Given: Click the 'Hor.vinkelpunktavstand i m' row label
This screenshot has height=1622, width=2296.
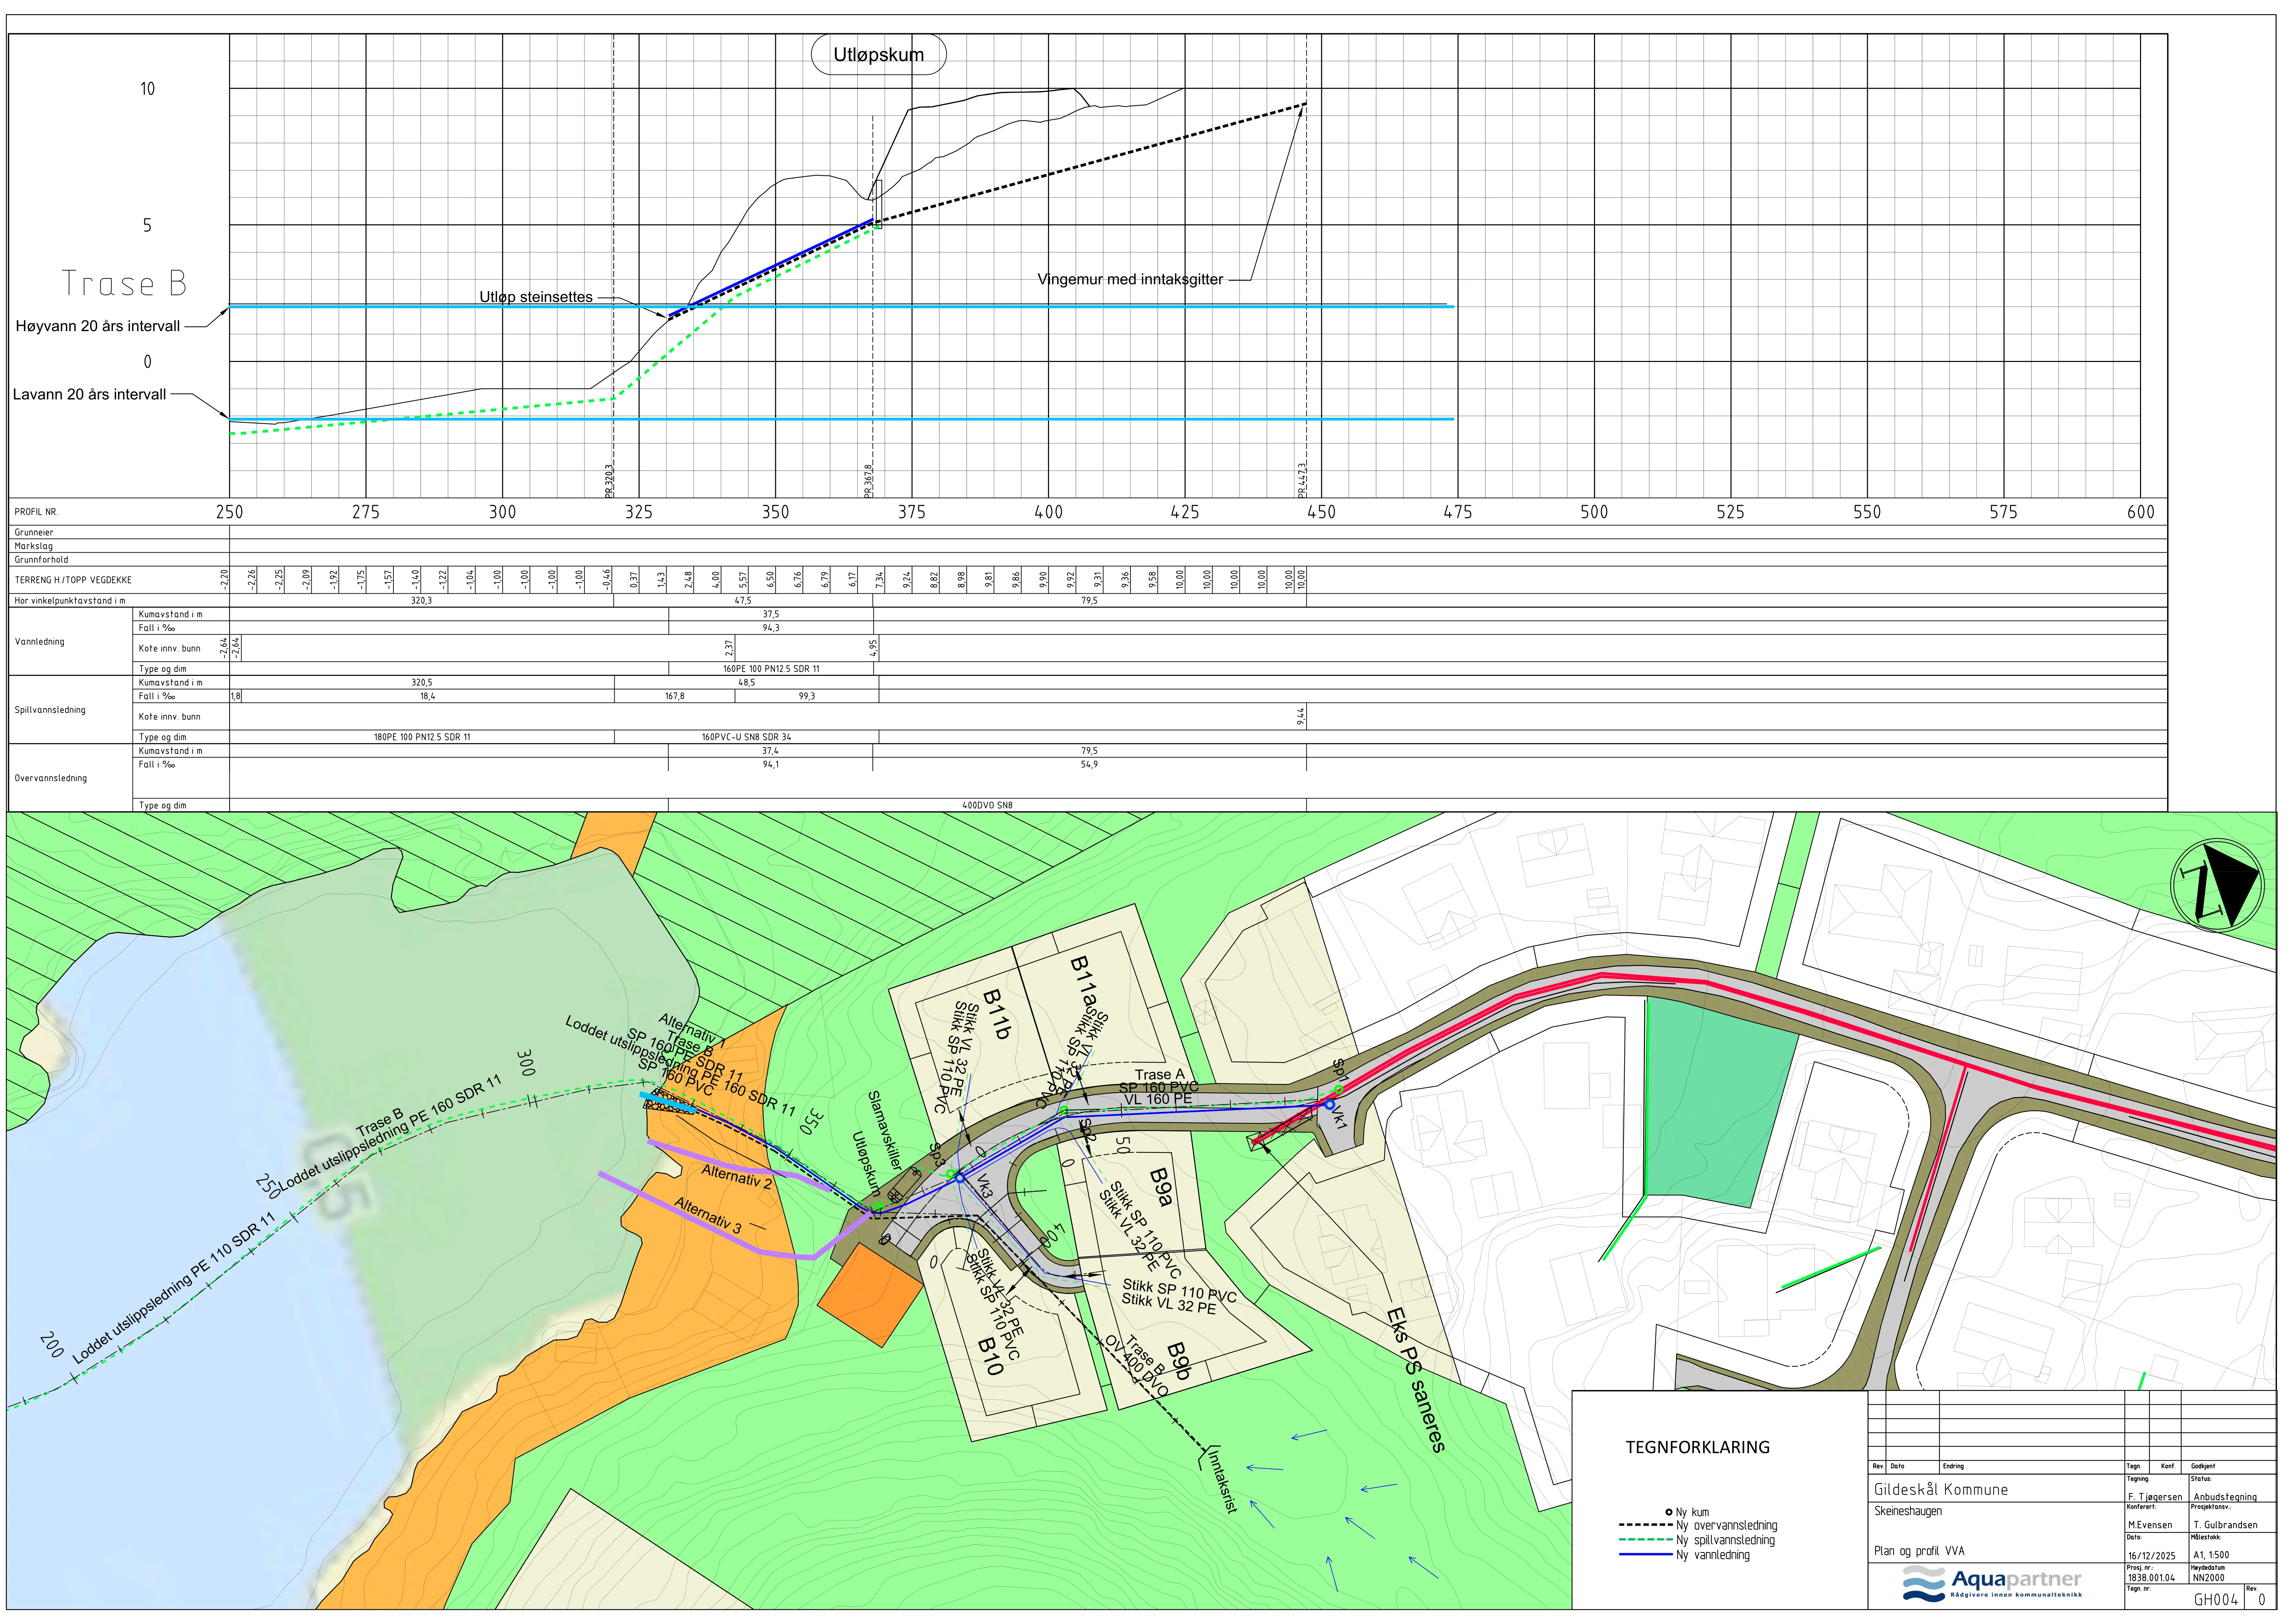Looking at the screenshot, I should click(x=70, y=601).
